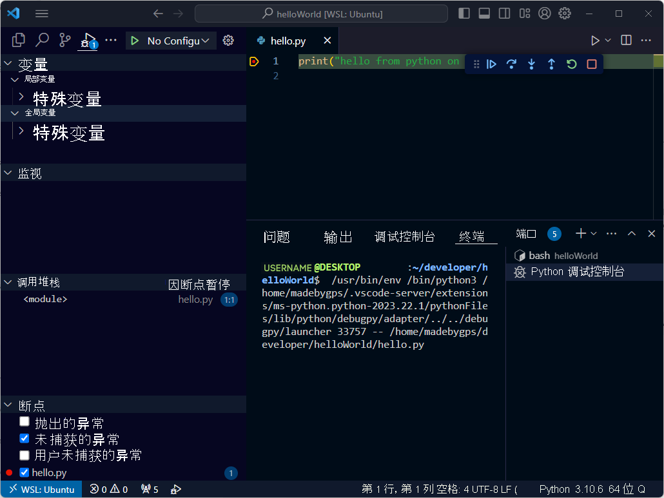Uncheck the hello.py breakpoint
The height and width of the screenshot is (498, 664).
point(24,472)
